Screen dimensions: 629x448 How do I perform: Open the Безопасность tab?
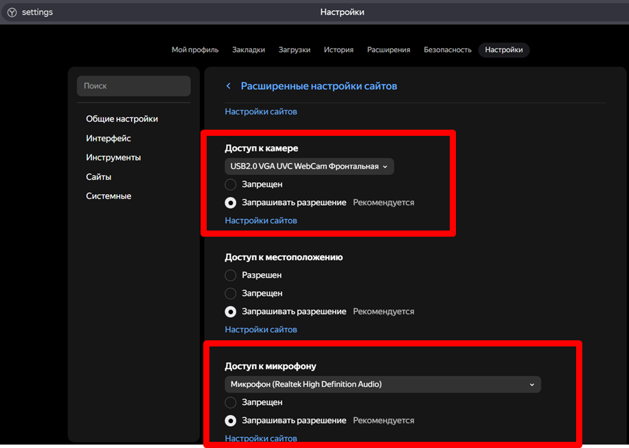(447, 50)
